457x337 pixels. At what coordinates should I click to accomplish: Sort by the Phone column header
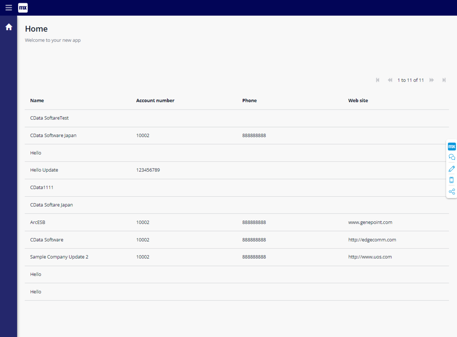point(249,101)
